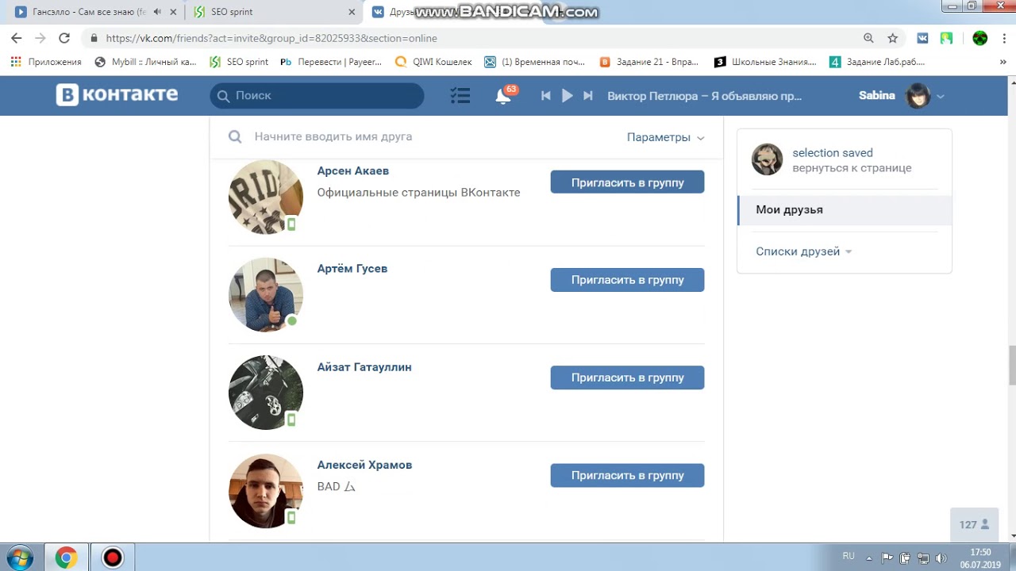Click the VKontakte logo

click(117, 95)
